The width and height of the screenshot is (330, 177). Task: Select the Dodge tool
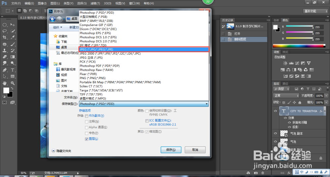[13, 63]
